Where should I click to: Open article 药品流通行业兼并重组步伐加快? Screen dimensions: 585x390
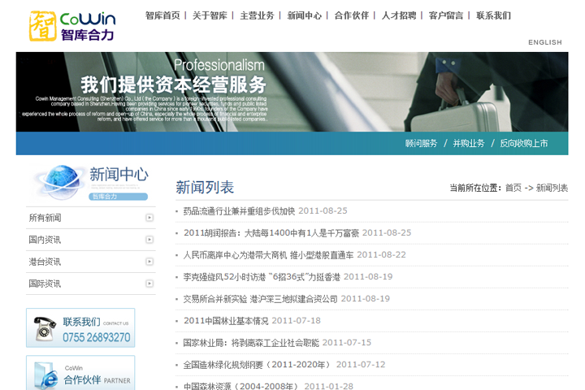pos(239,210)
